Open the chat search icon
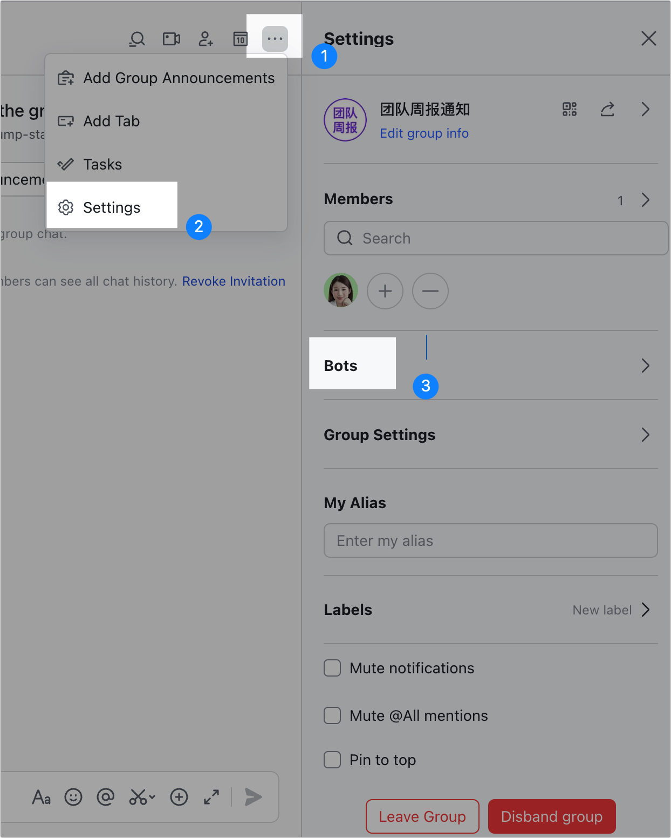The height and width of the screenshot is (838, 671). [137, 39]
